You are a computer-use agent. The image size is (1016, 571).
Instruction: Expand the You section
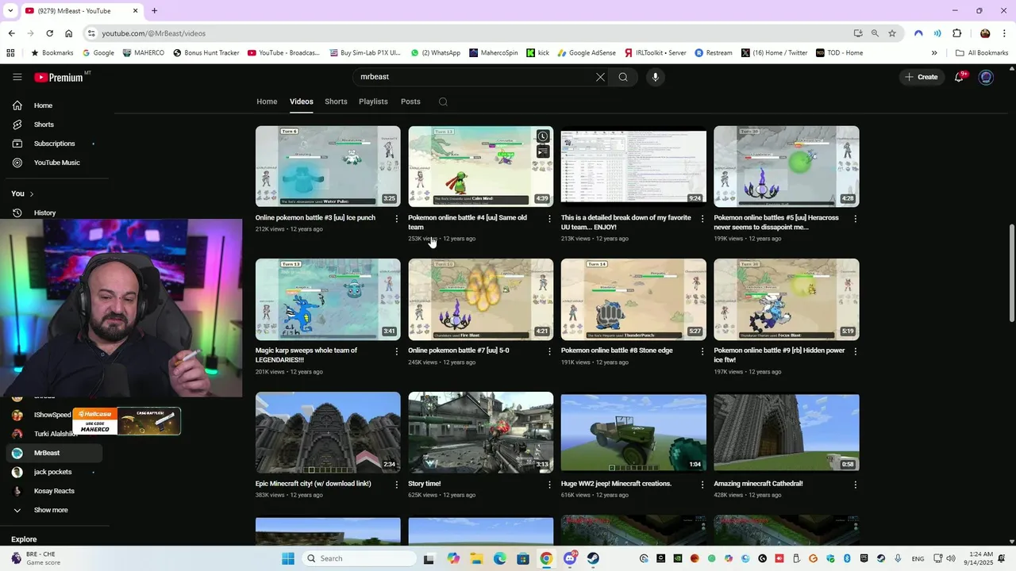click(x=22, y=194)
